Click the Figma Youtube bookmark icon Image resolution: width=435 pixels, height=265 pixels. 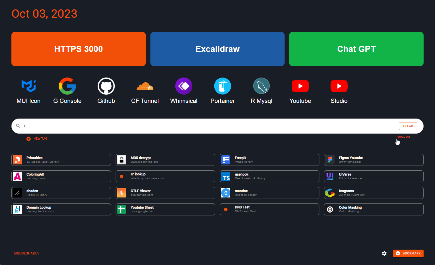330,160
